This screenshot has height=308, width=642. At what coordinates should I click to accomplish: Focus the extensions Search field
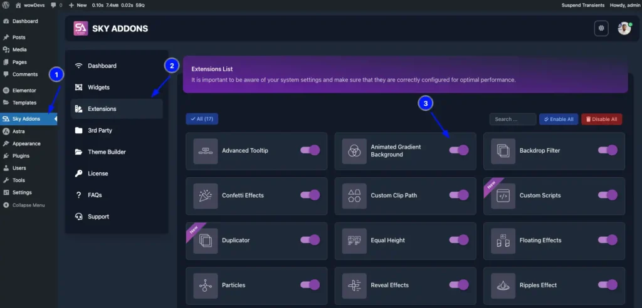point(513,120)
